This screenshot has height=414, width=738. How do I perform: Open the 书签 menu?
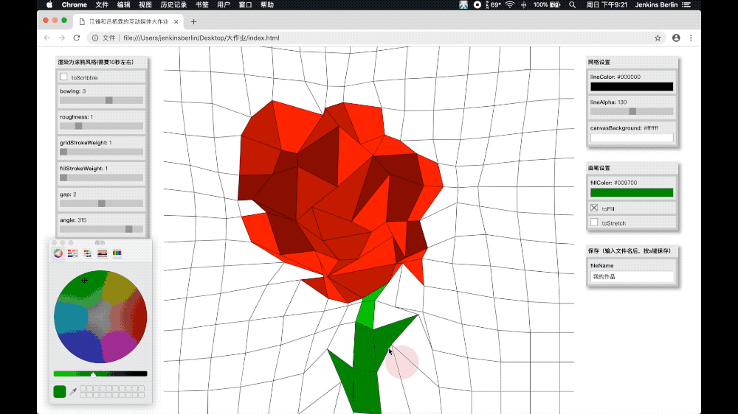202,4
